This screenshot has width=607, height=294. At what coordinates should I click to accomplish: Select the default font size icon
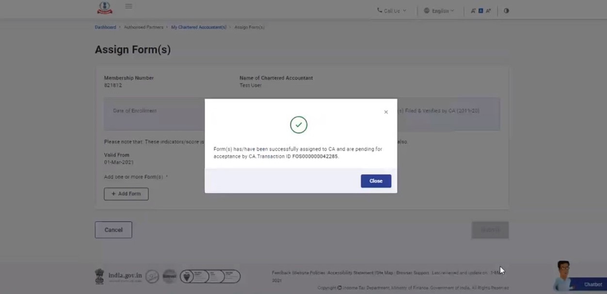[481, 11]
